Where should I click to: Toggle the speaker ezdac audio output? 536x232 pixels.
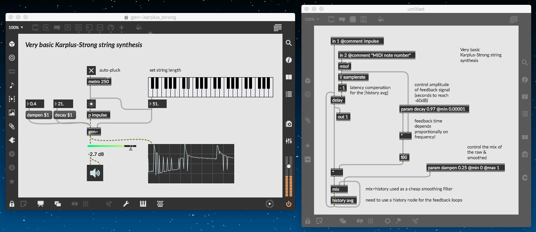[95, 173]
